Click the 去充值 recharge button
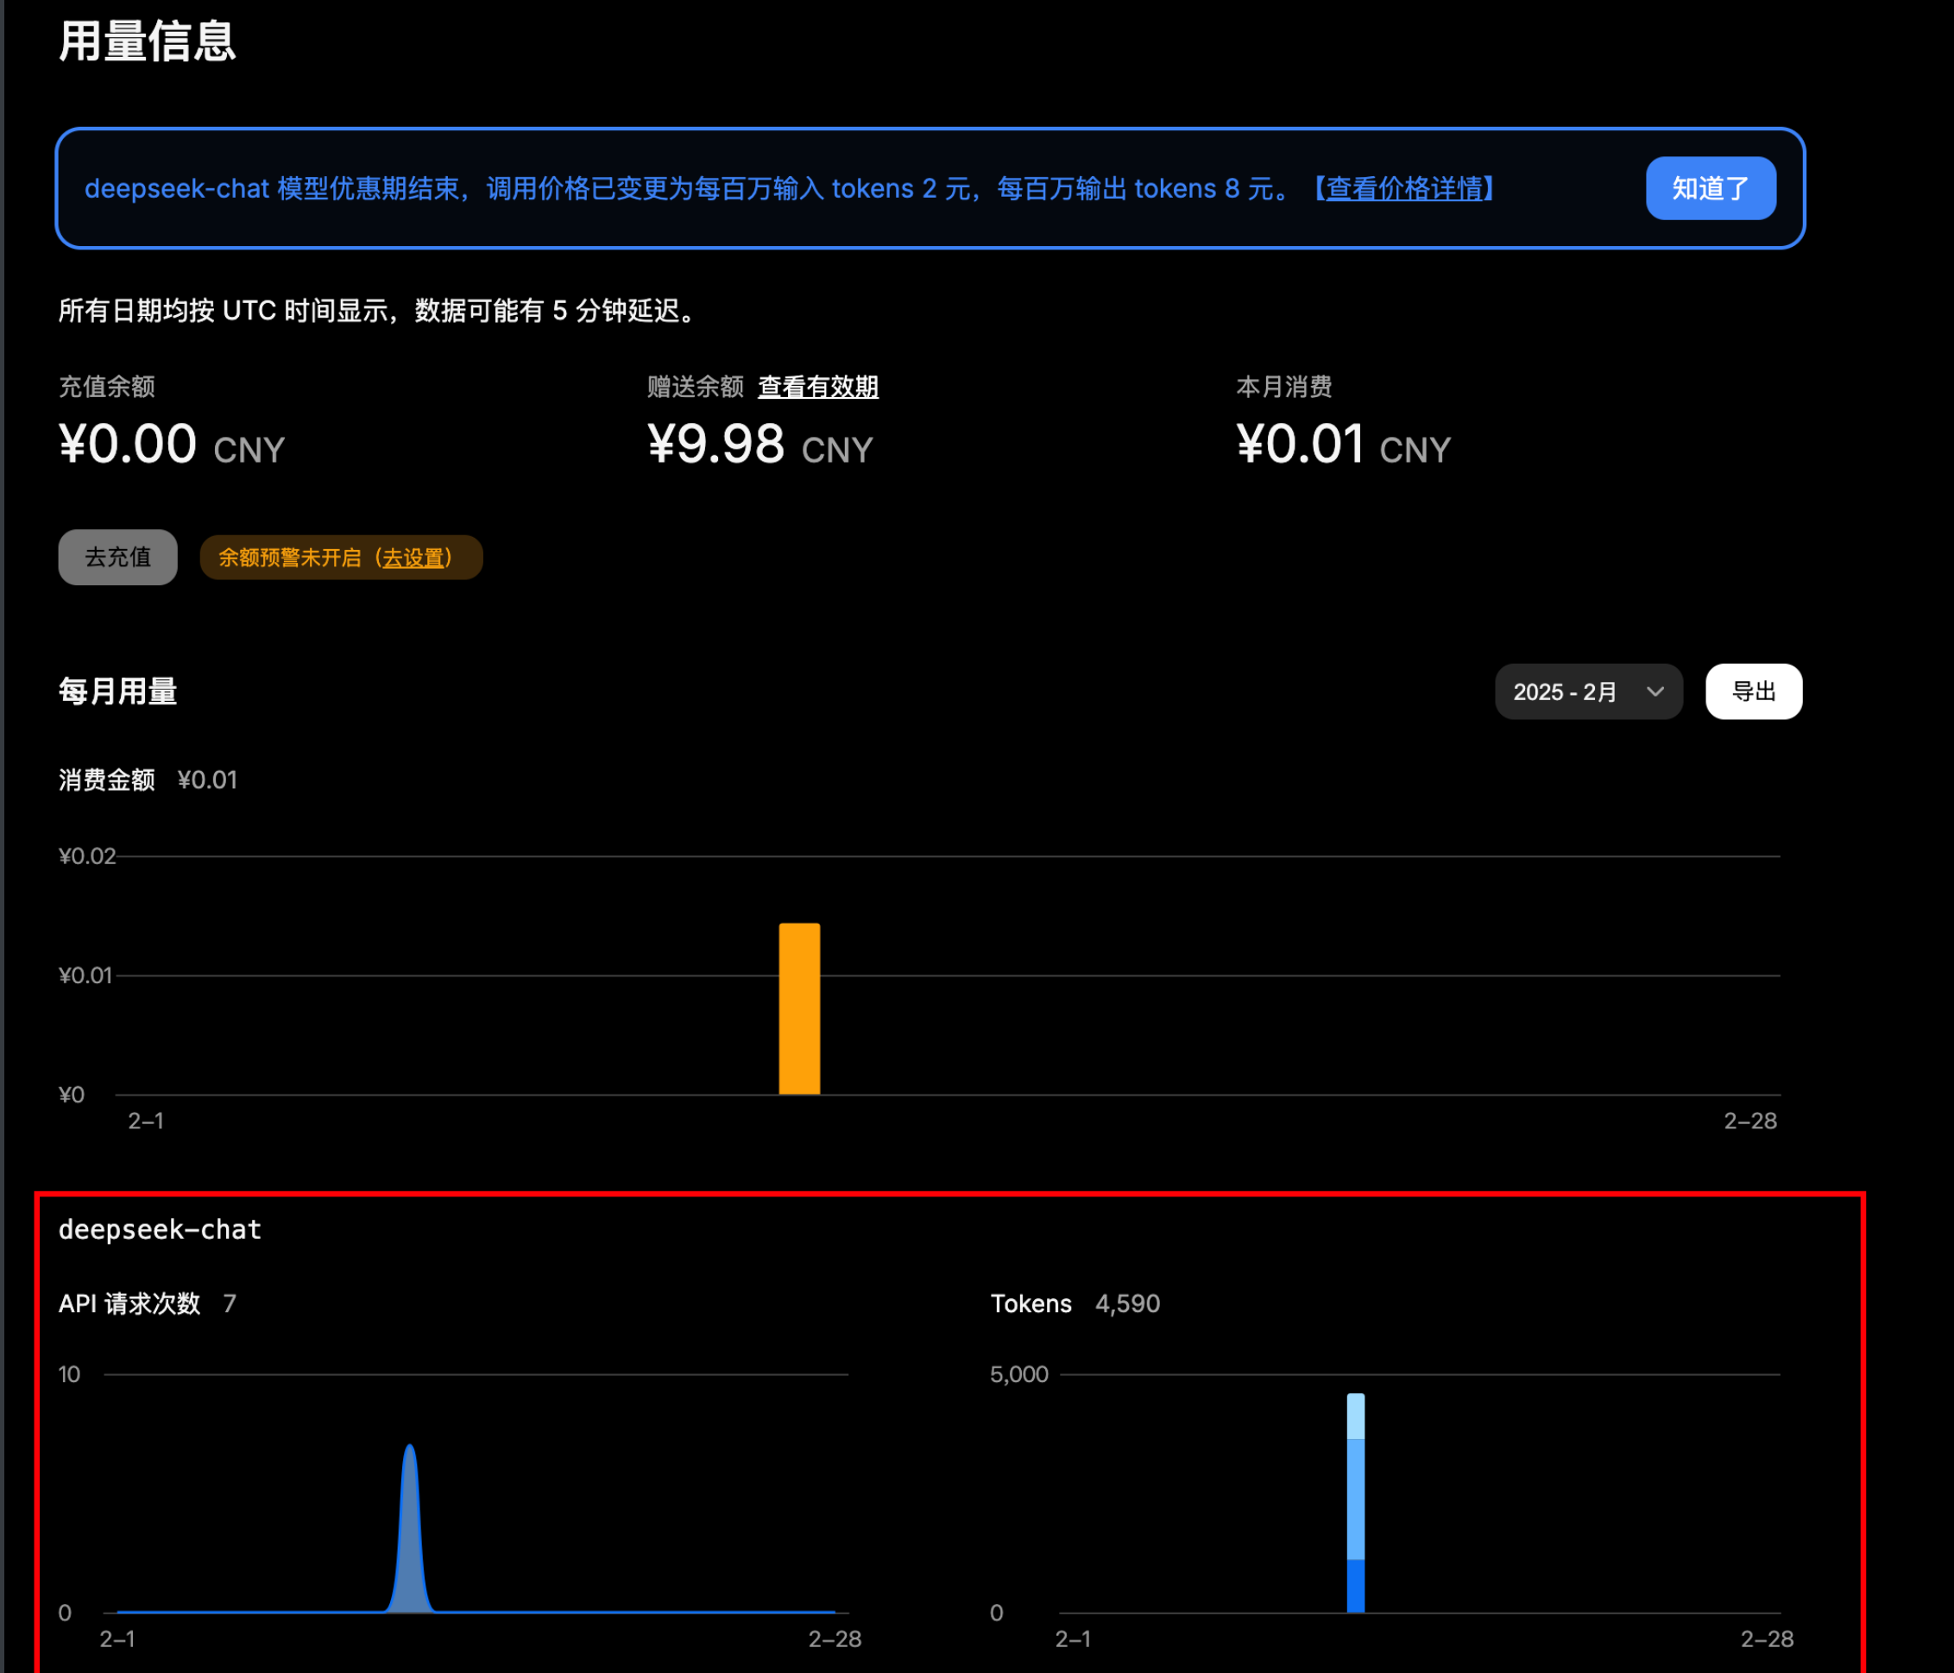1954x1673 pixels. [118, 558]
